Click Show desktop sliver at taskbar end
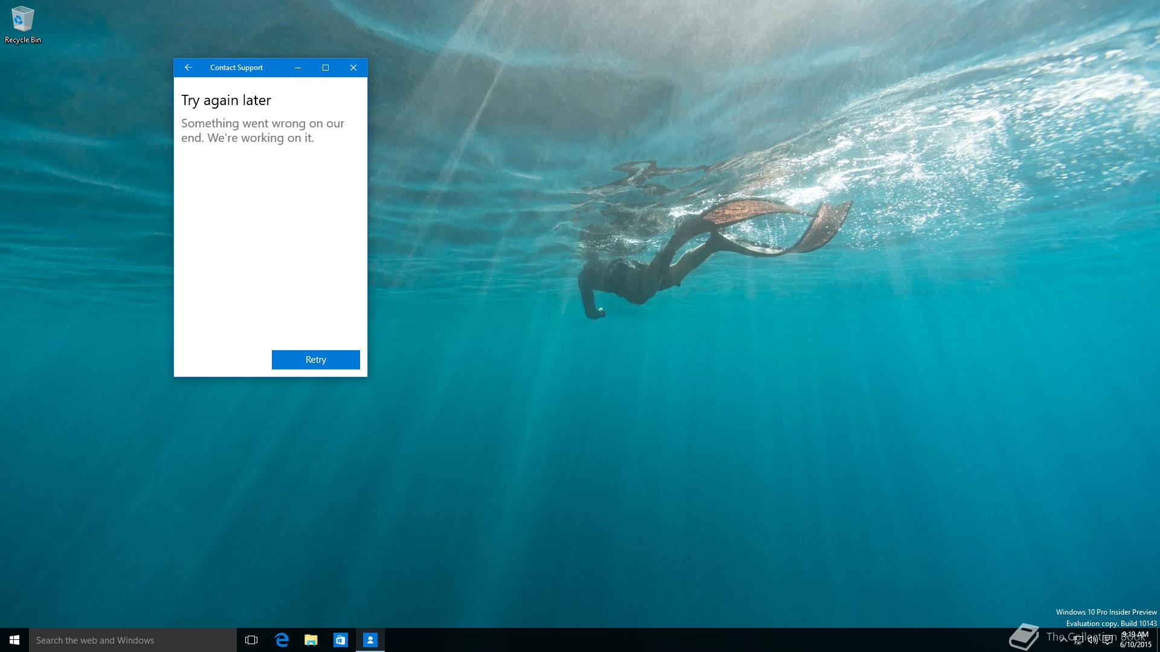 click(x=1158, y=640)
